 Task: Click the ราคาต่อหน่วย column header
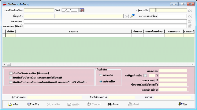[154, 31]
